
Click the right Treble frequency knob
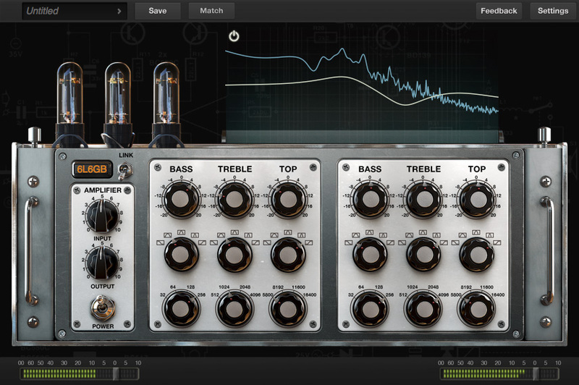[423, 309]
